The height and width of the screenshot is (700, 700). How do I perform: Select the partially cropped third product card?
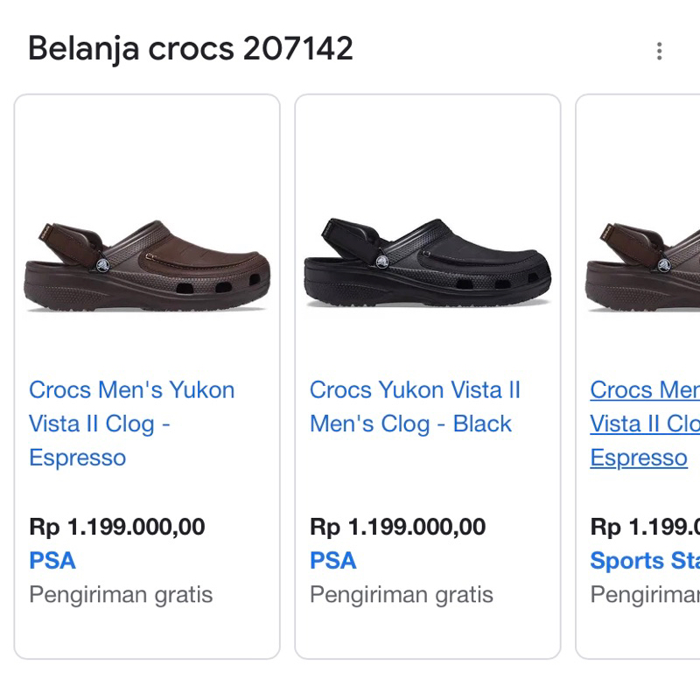(x=639, y=376)
